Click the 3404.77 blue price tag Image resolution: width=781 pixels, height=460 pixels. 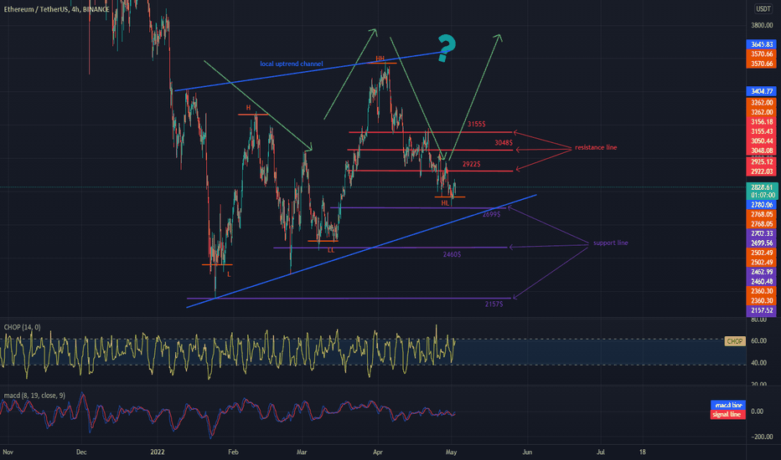tap(762, 91)
